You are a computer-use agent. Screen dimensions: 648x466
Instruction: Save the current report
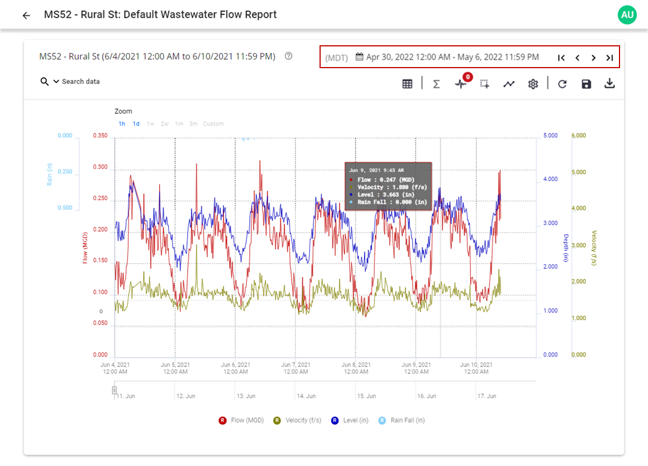coord(586,83)
